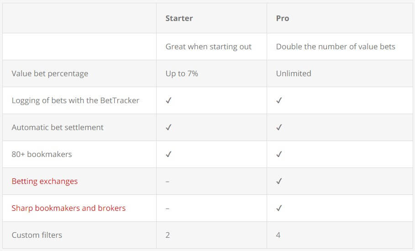The width and height of the screenshot is (415, 251).
Task: Select the Starter column header
Action: (x=179, y=19)
